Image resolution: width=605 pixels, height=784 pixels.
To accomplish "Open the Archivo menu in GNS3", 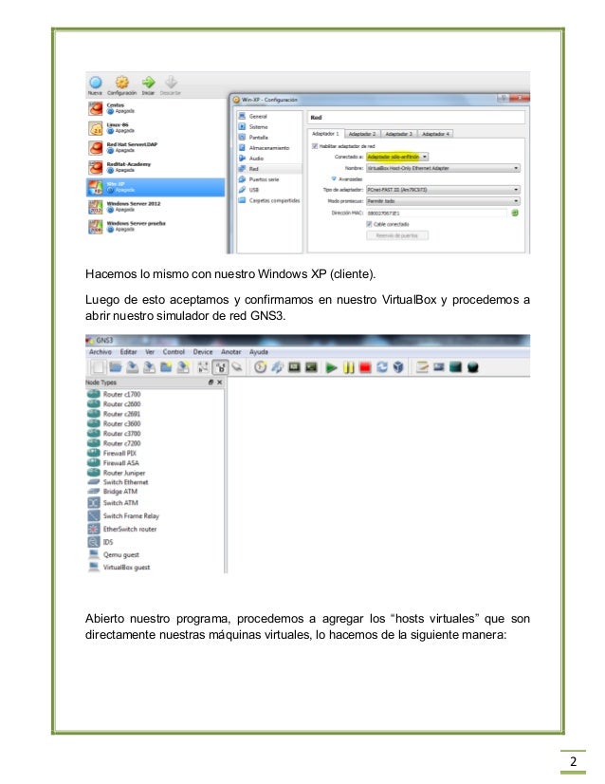I will click(101, 352).
